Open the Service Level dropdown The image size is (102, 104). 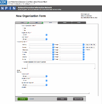pyautogui.click(x=35, y=76)
